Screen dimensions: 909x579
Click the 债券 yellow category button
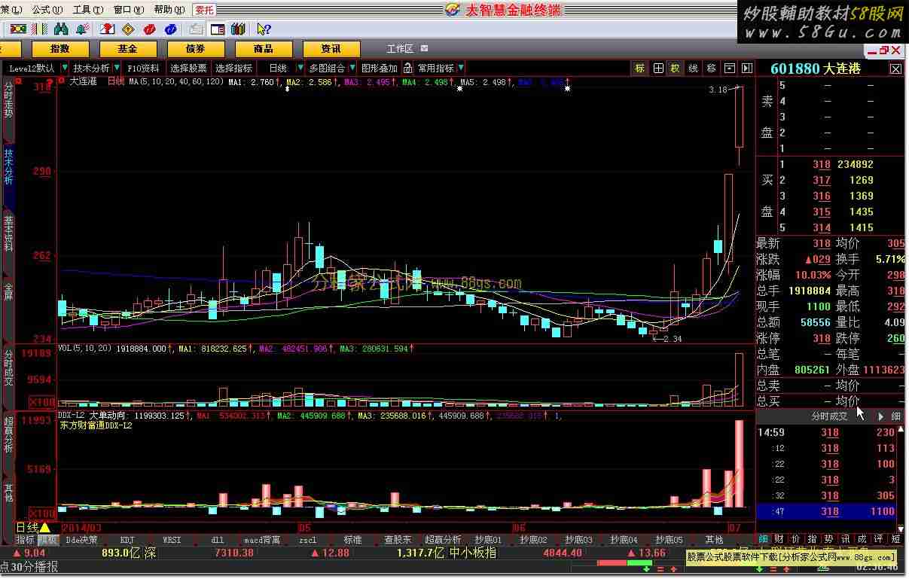point(196,49)
